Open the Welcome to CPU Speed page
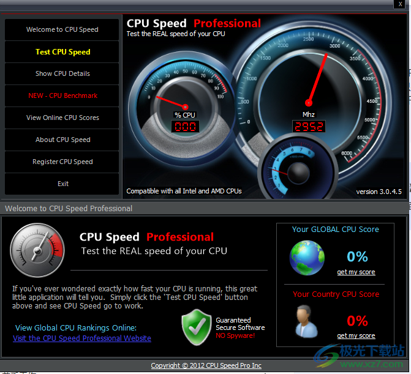Screen dimensions: 411x374 click(x=62, y=29)
